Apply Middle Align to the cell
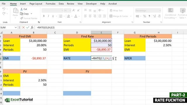Viewport: 187px width, 105px height. click(90, 10)
